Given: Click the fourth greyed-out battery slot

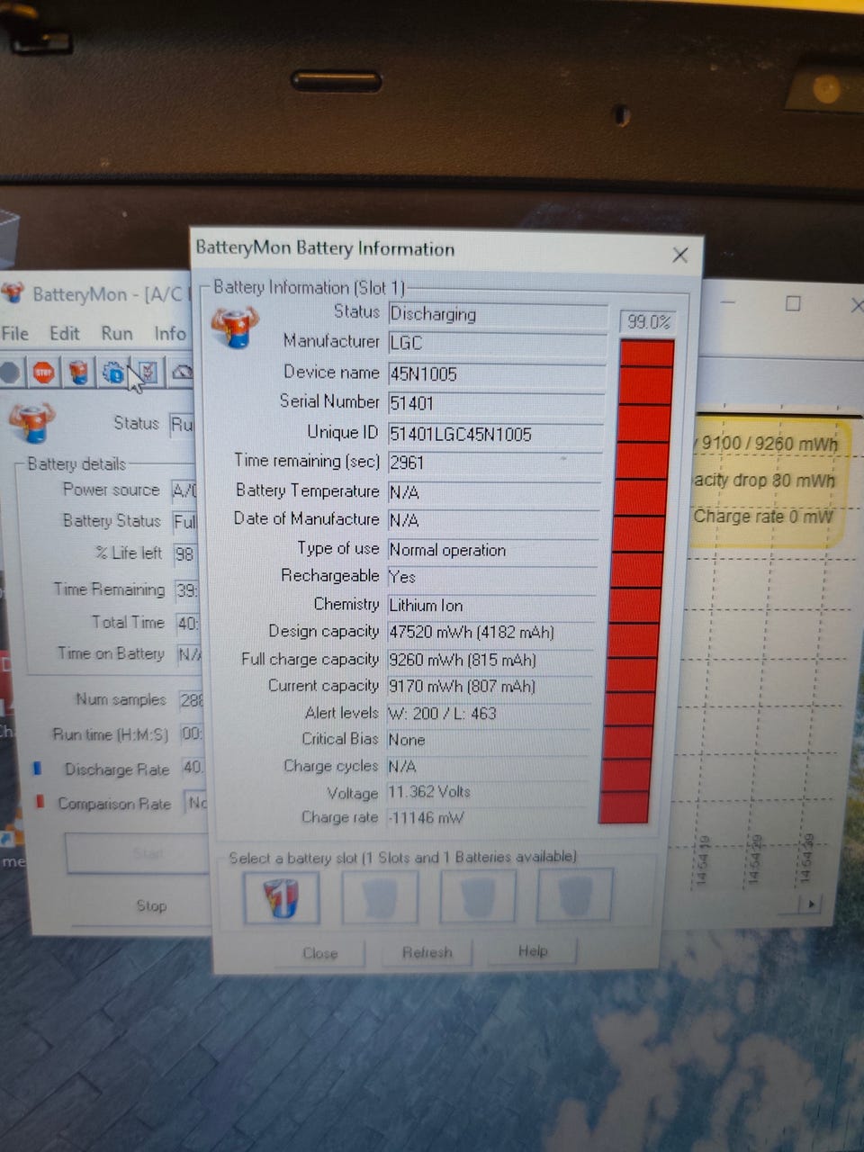Looking at the screenshot, I should point(576,895).
